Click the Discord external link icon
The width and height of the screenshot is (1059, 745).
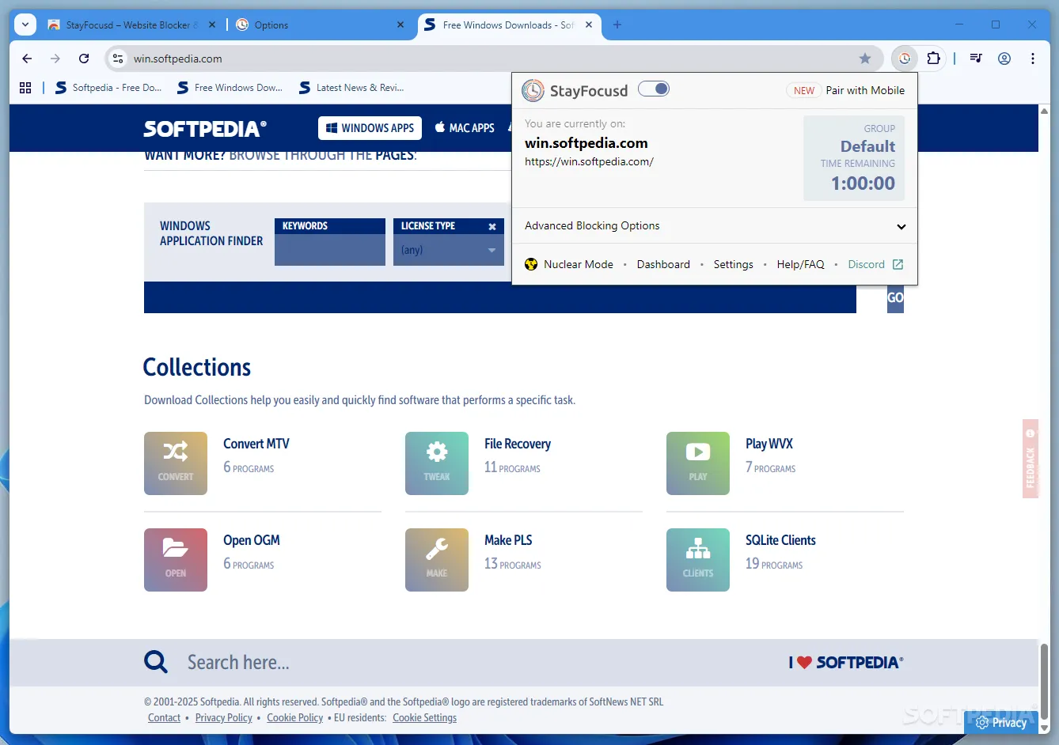click(x=898, y=264)
